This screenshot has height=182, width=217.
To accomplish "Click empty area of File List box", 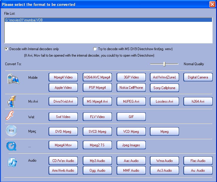I will (x=108, y=32).
